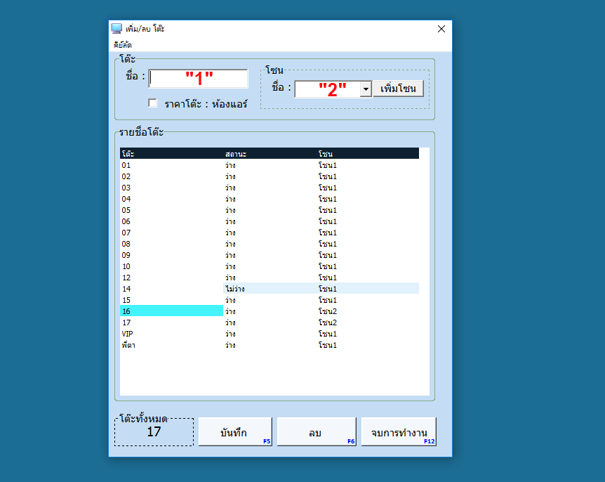The height and width of the screenshot is (482, 605).
Task: Select table row 17
Action: 270,322
